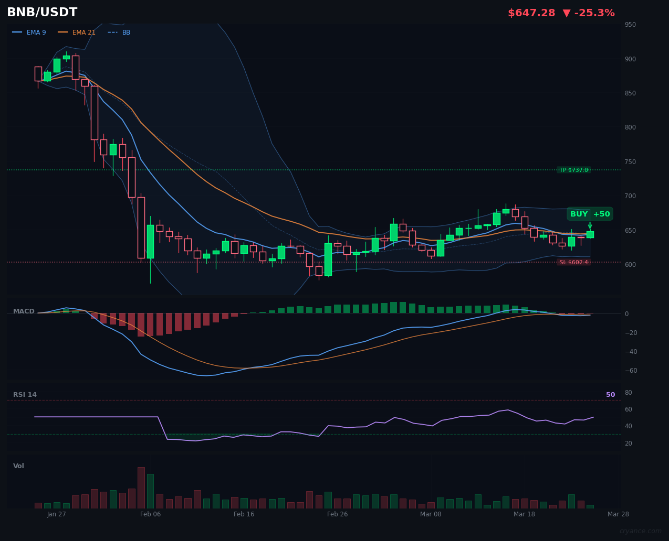
Task: Expand the RSI 14 indicator options
Action: (x=25, y=394)
